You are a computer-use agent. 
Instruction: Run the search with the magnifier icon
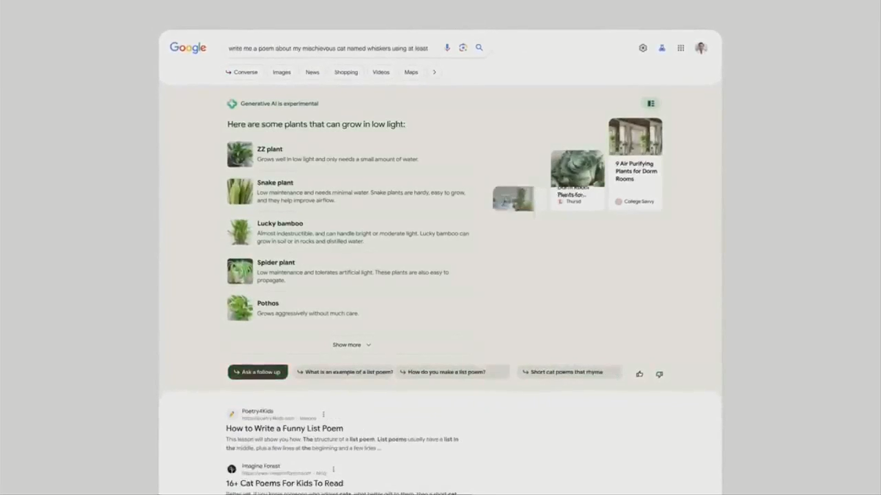479,47
